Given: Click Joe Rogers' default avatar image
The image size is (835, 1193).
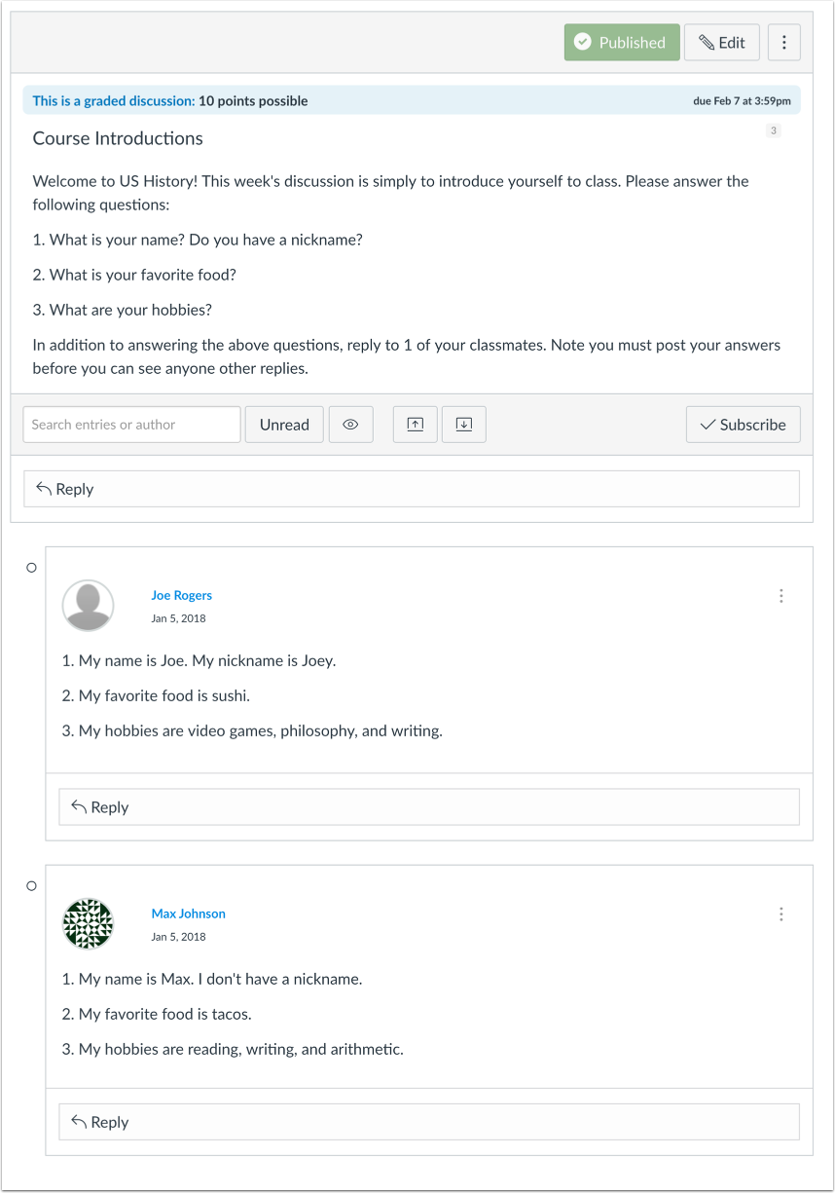Looking at the screenshot, I should (x=88, y=606).
